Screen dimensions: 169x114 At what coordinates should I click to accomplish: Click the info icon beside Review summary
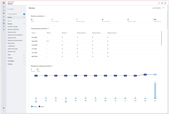click(45, 16)
